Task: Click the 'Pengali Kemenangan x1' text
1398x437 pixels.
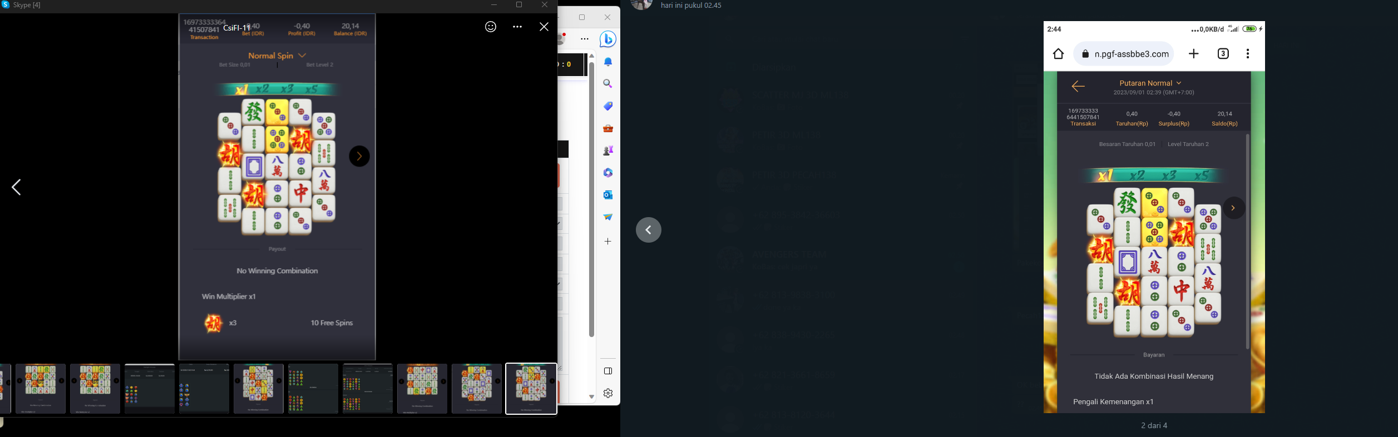Action: tap(1113, 402)
